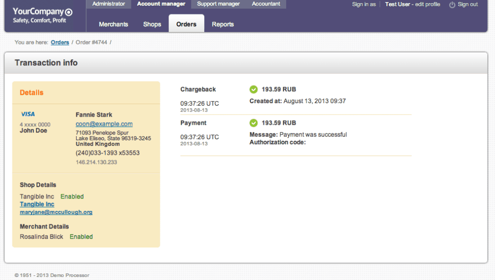Click the green check icon beside Chargeback amount
Viewport: 495px width, 280px height.
[253, 89]
